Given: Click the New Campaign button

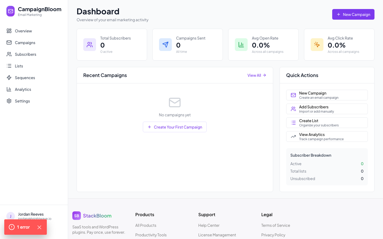Looking at the screenshot, I should pos(353,14).
